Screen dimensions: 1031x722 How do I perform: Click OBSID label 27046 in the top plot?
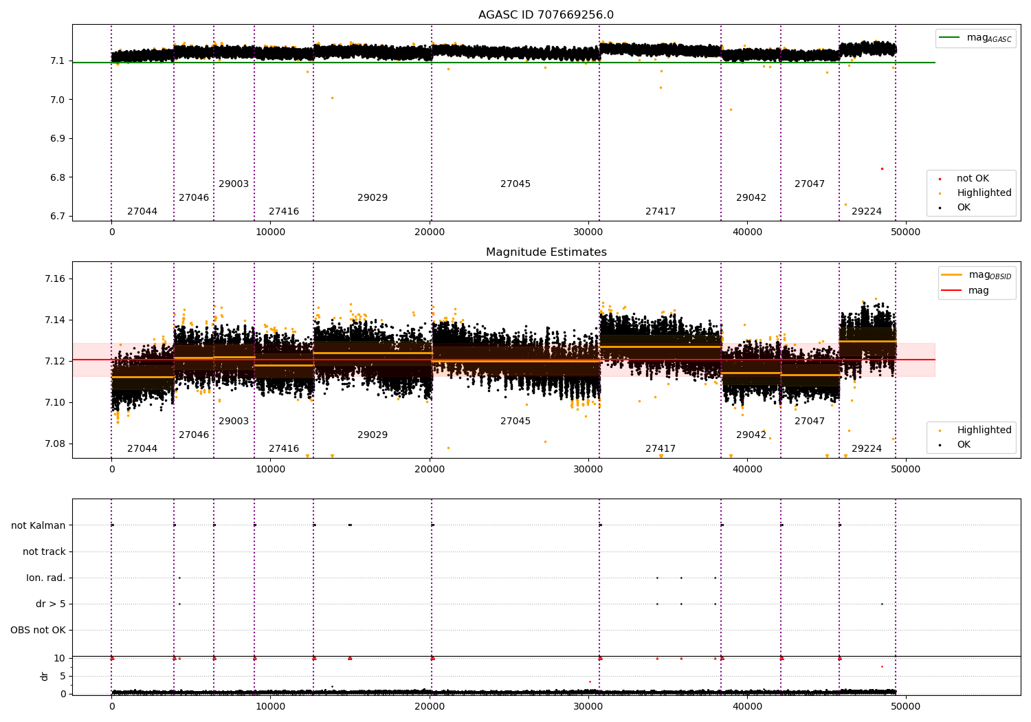pyautogui.click(x=194, y=198)
